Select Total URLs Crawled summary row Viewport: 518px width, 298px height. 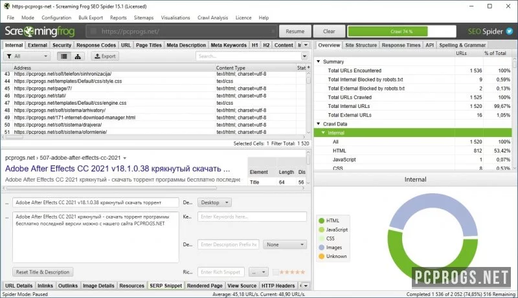[x=413, y=97]
